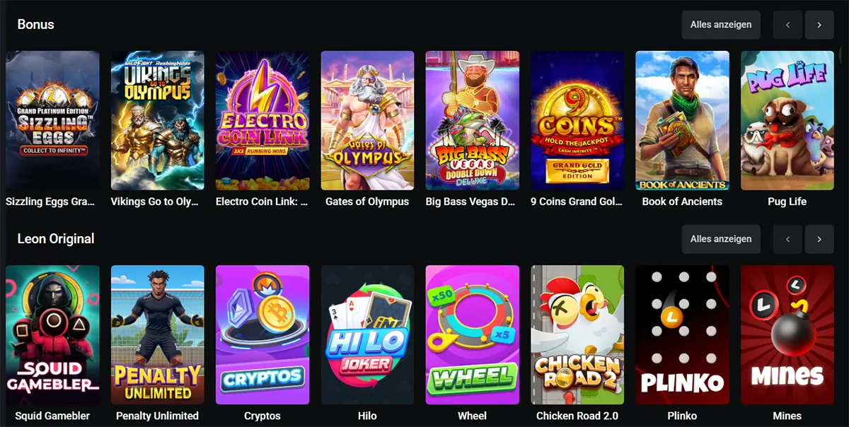Image resolution: width=849 pixels, height=427 pixels.
Task: Open the Book of Ancients game
Action: (x=682, y=120)
